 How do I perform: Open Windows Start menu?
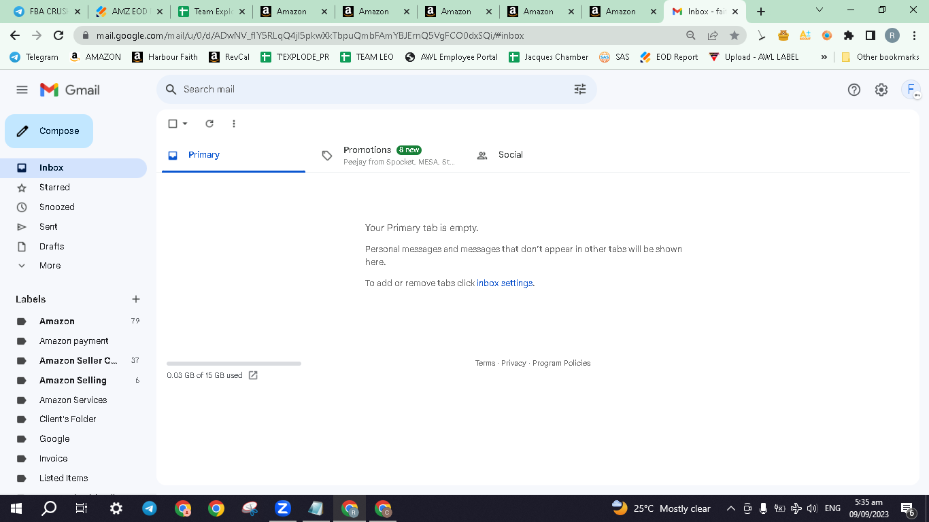[16, 508]
